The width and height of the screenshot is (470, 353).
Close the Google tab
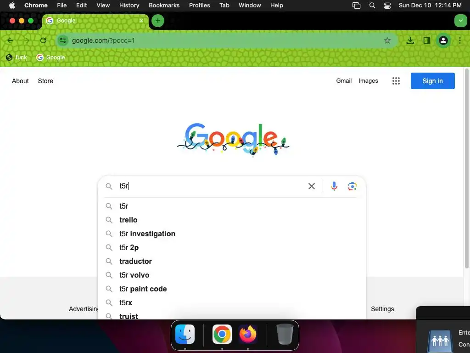coord(141,21)
